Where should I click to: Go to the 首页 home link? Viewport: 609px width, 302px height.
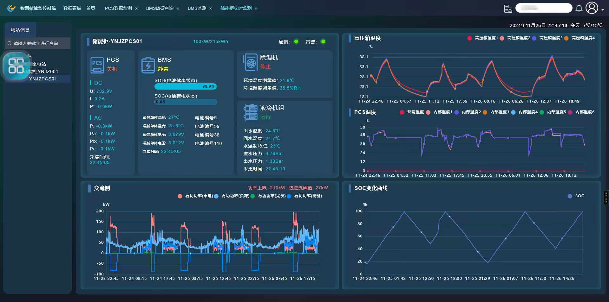click(91, 8)
